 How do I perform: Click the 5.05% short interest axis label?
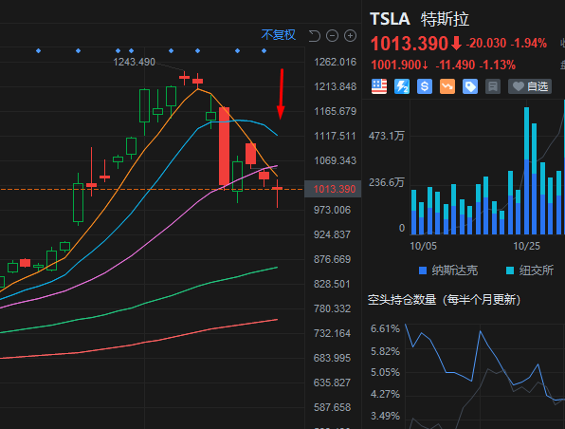(x=385, y=372)
